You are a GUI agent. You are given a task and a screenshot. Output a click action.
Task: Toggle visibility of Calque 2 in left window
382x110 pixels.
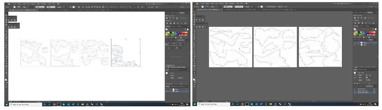(167, 89)
